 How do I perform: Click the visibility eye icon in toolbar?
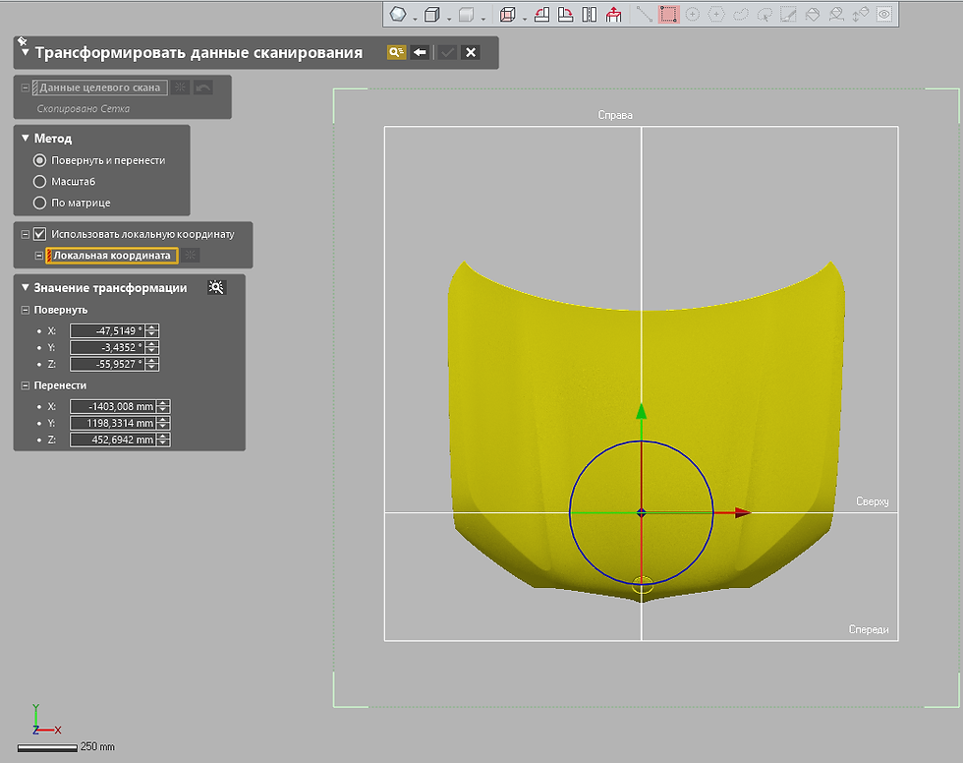click(884, 15)
